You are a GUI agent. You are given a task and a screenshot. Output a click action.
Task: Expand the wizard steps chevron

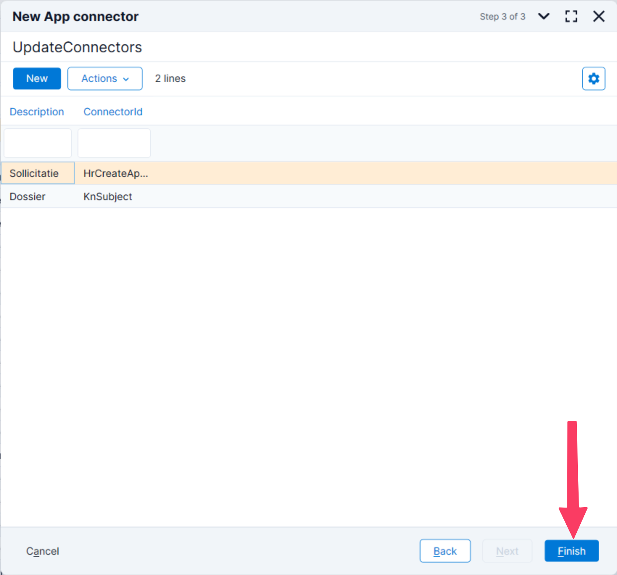(x=543, y=16)
